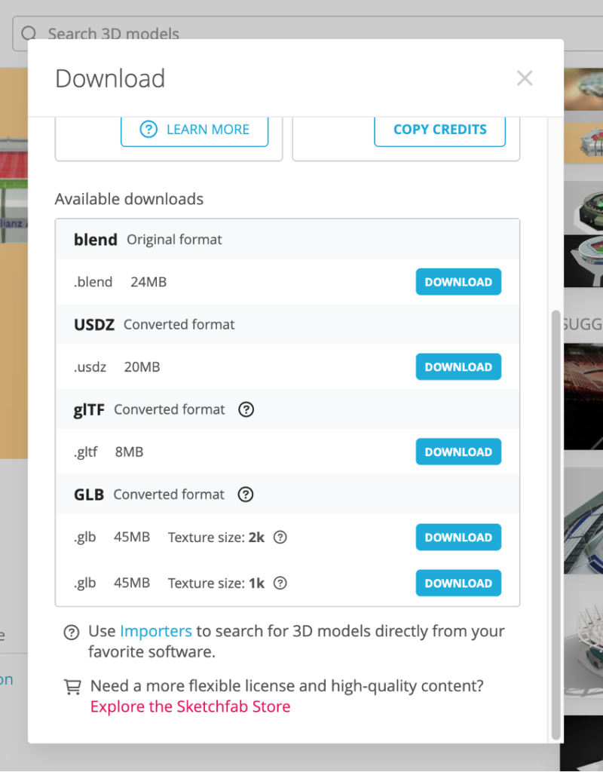The width and height of the screenshot is (603, 772).
Task: Download the .glb with 2k textures
Action: point(458,537)
